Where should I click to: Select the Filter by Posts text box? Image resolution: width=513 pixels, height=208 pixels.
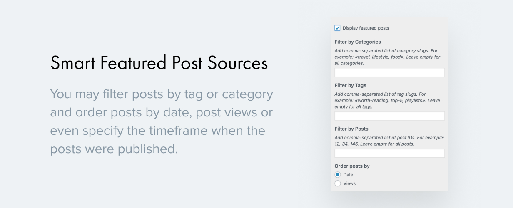pos(389,153)
